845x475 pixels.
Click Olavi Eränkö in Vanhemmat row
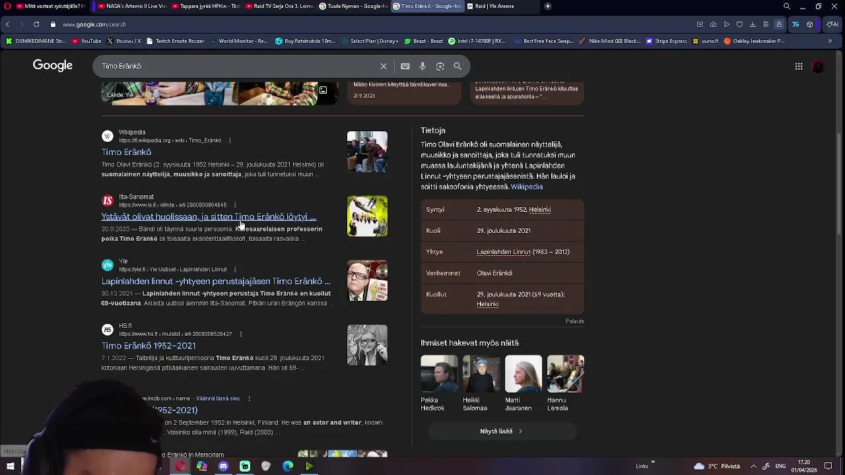point(494,273)
